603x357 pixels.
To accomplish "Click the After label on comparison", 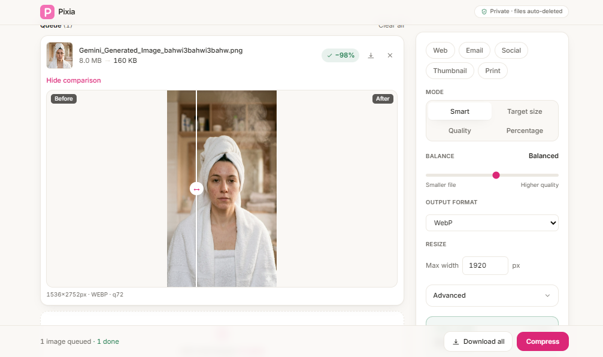I will coord(383,98).
